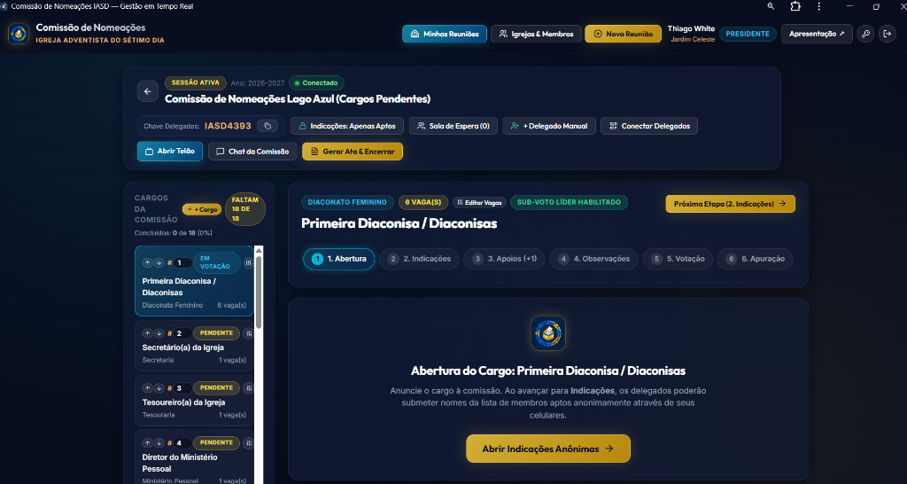907x484 pixels.
Task: Click the order number field showing 3
Action: [182, 388]
